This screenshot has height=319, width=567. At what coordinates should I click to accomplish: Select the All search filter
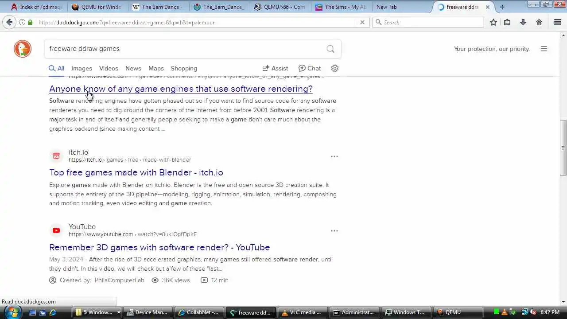(56, 68)
